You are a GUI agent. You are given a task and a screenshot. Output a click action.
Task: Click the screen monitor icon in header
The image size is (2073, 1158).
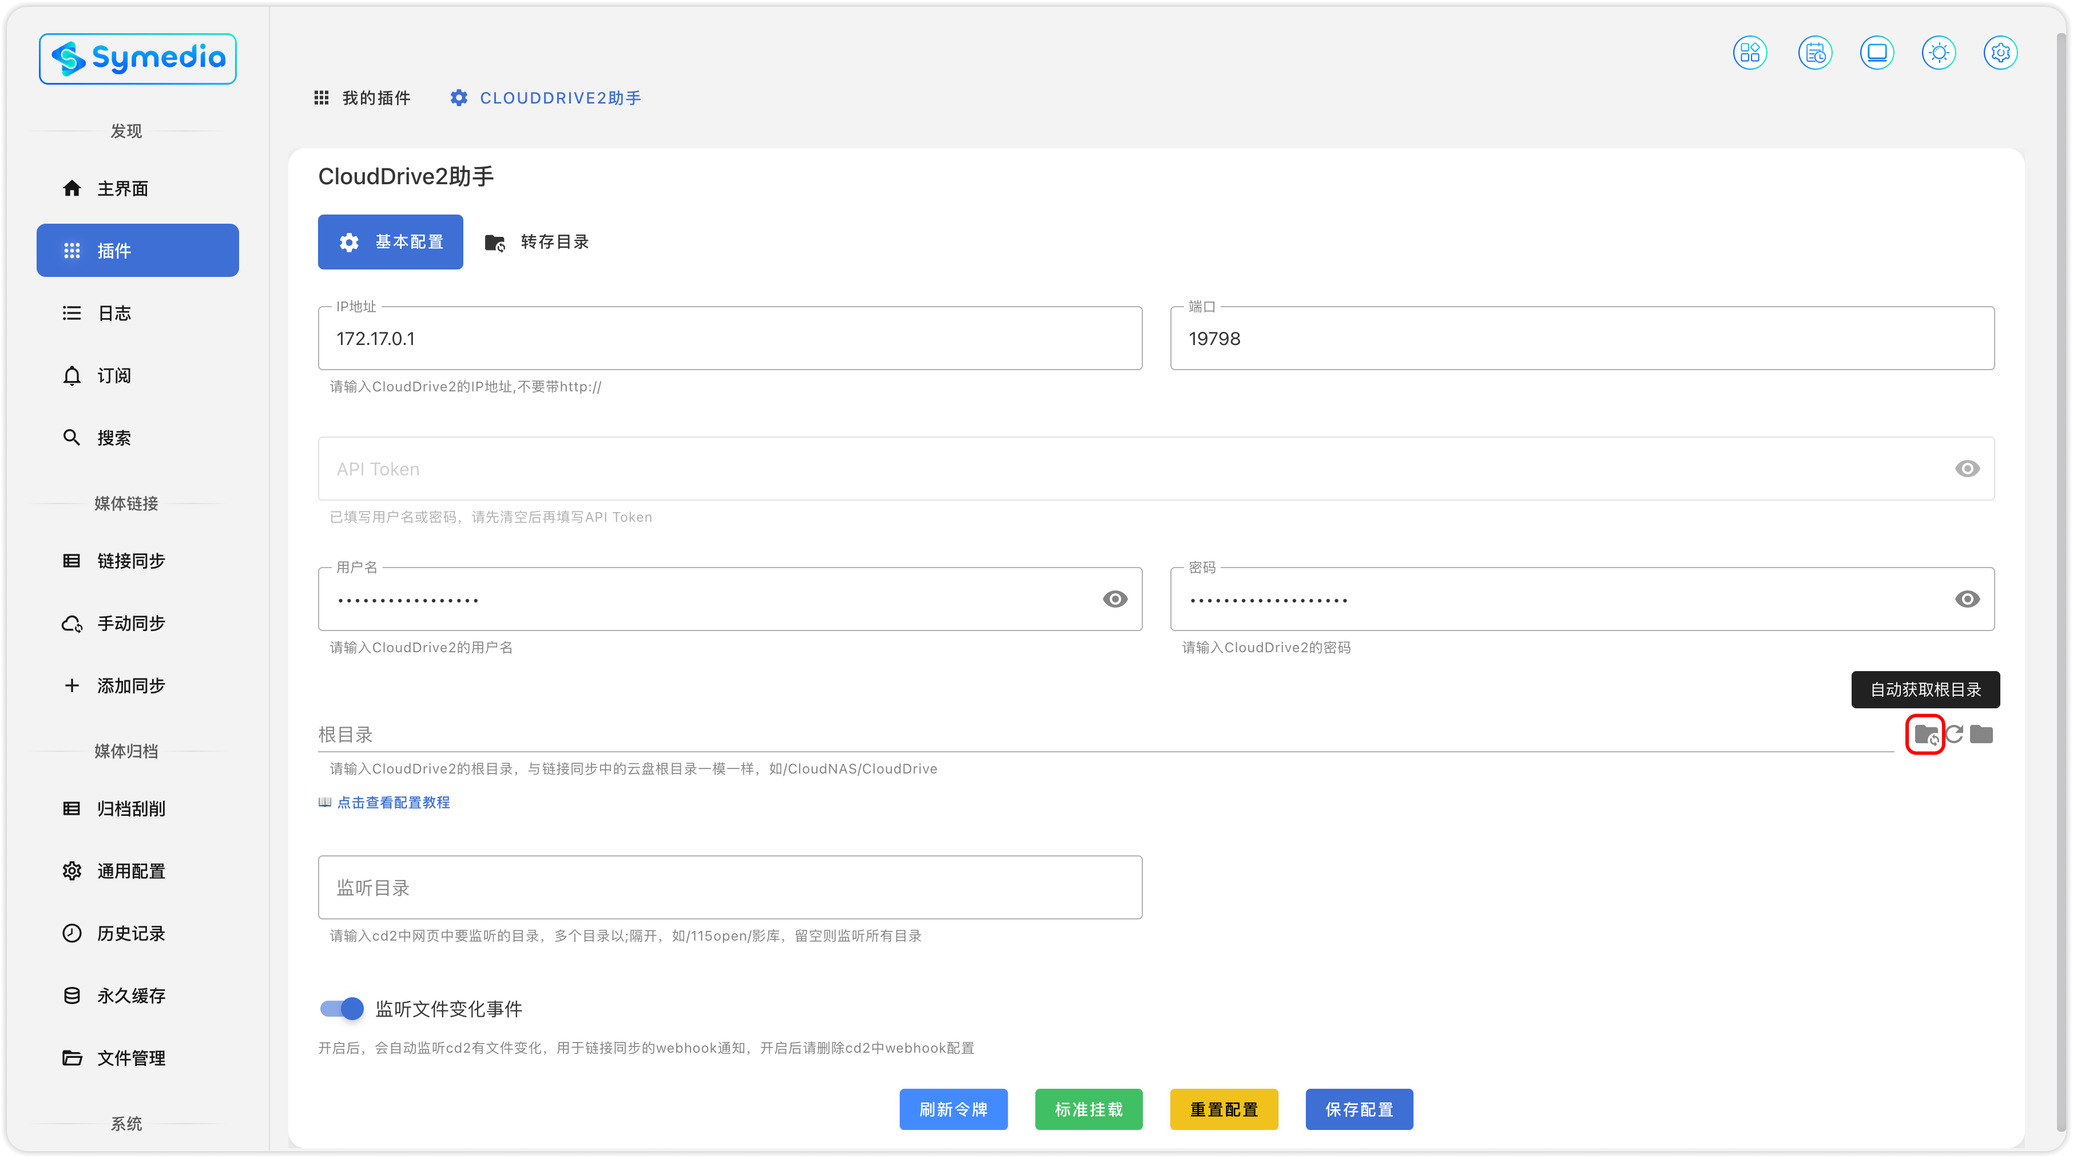[x=1877, y=53]
